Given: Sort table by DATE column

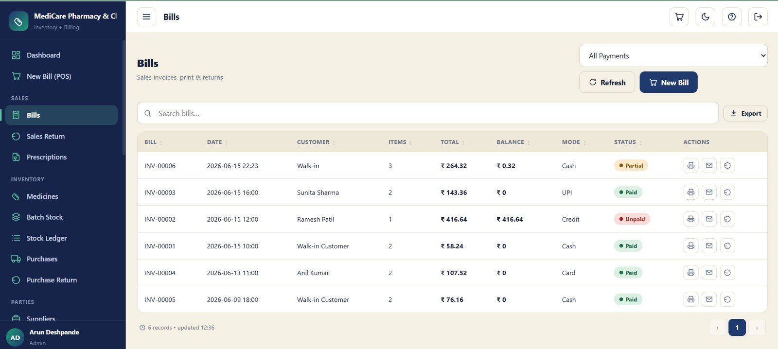Looking at the screenshot, I should pos(217,142).
